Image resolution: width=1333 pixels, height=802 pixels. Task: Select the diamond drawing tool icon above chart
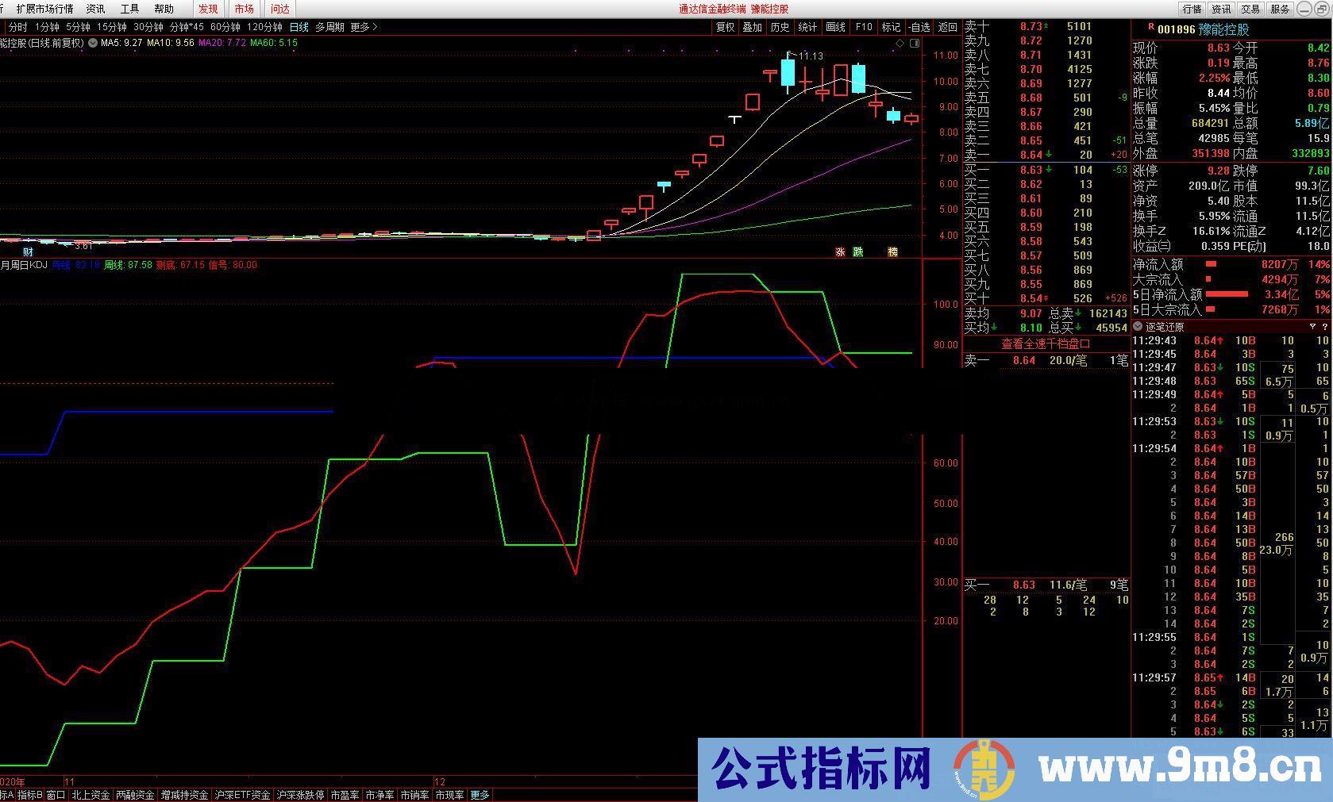(900, 43)
